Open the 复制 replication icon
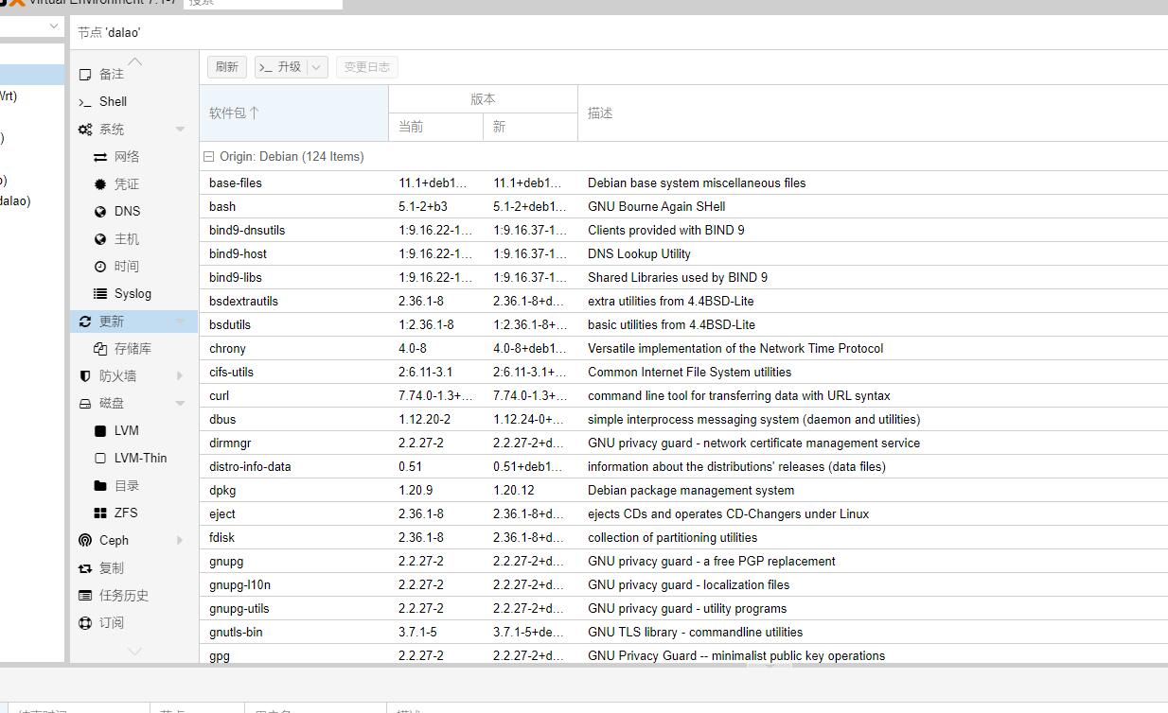 pos(85,567)
